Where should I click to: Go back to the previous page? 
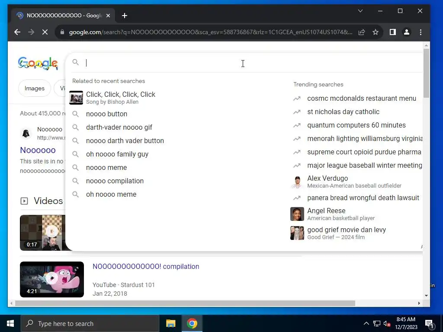[17, 32]
